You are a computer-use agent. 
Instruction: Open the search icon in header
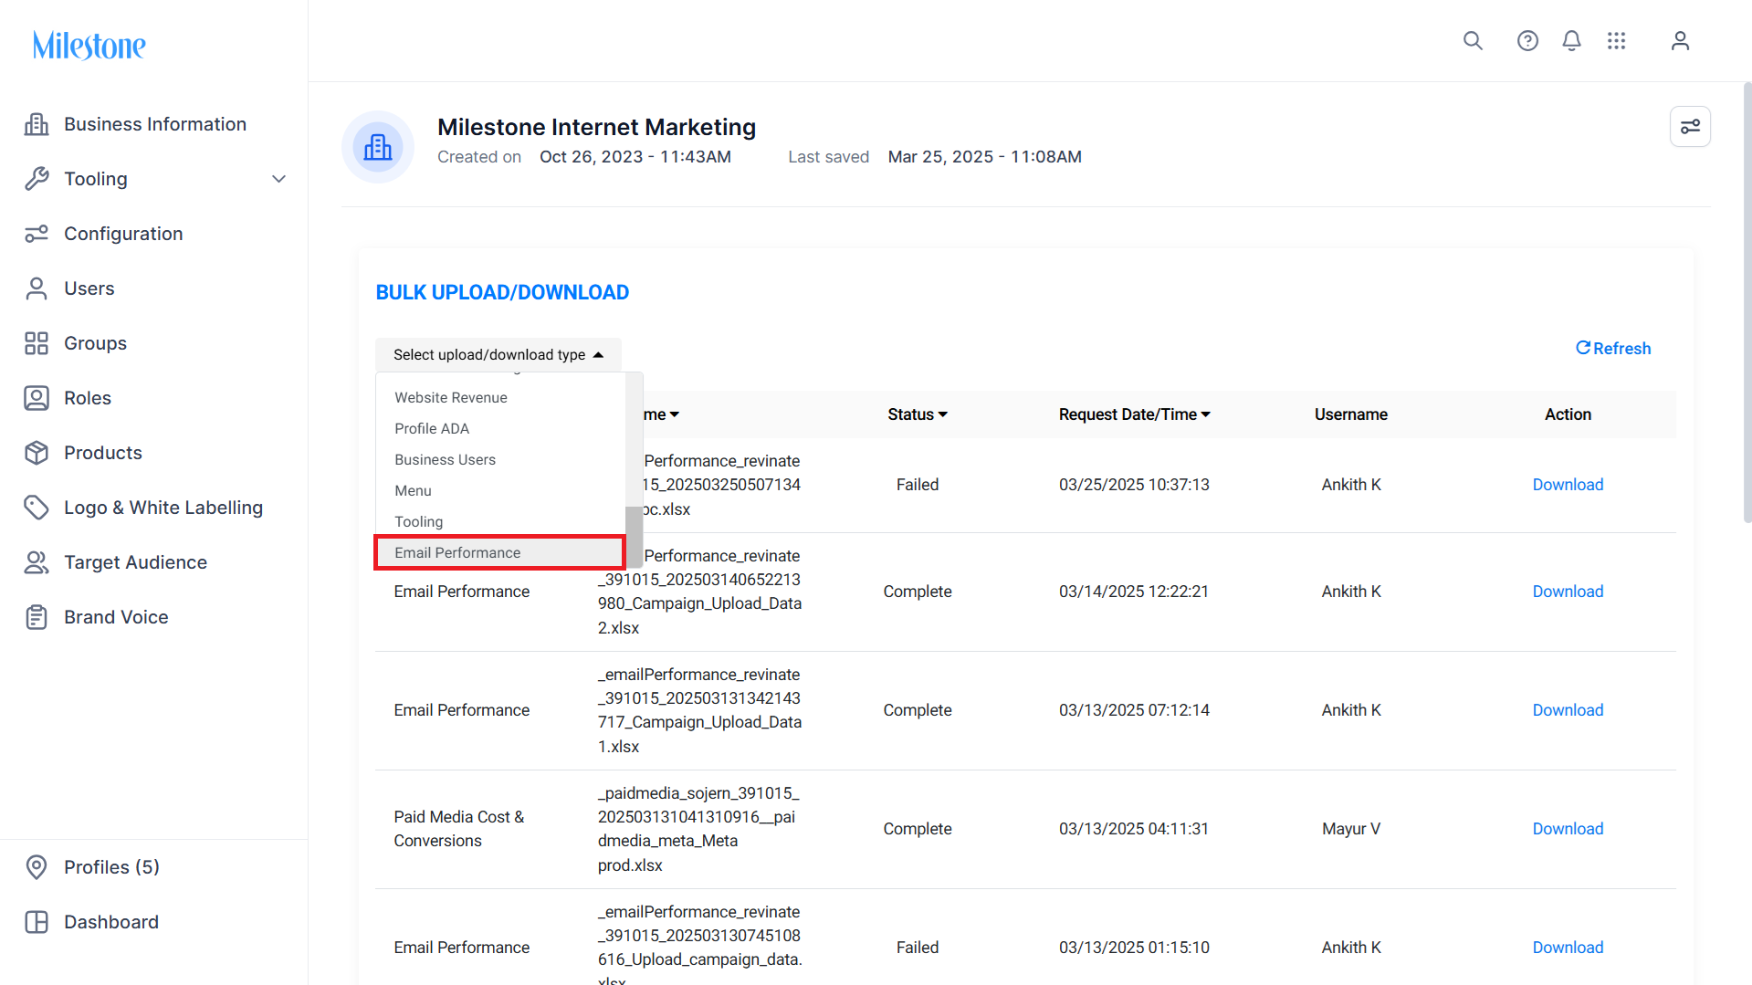pyautogui.click(x=1473, y=41)
